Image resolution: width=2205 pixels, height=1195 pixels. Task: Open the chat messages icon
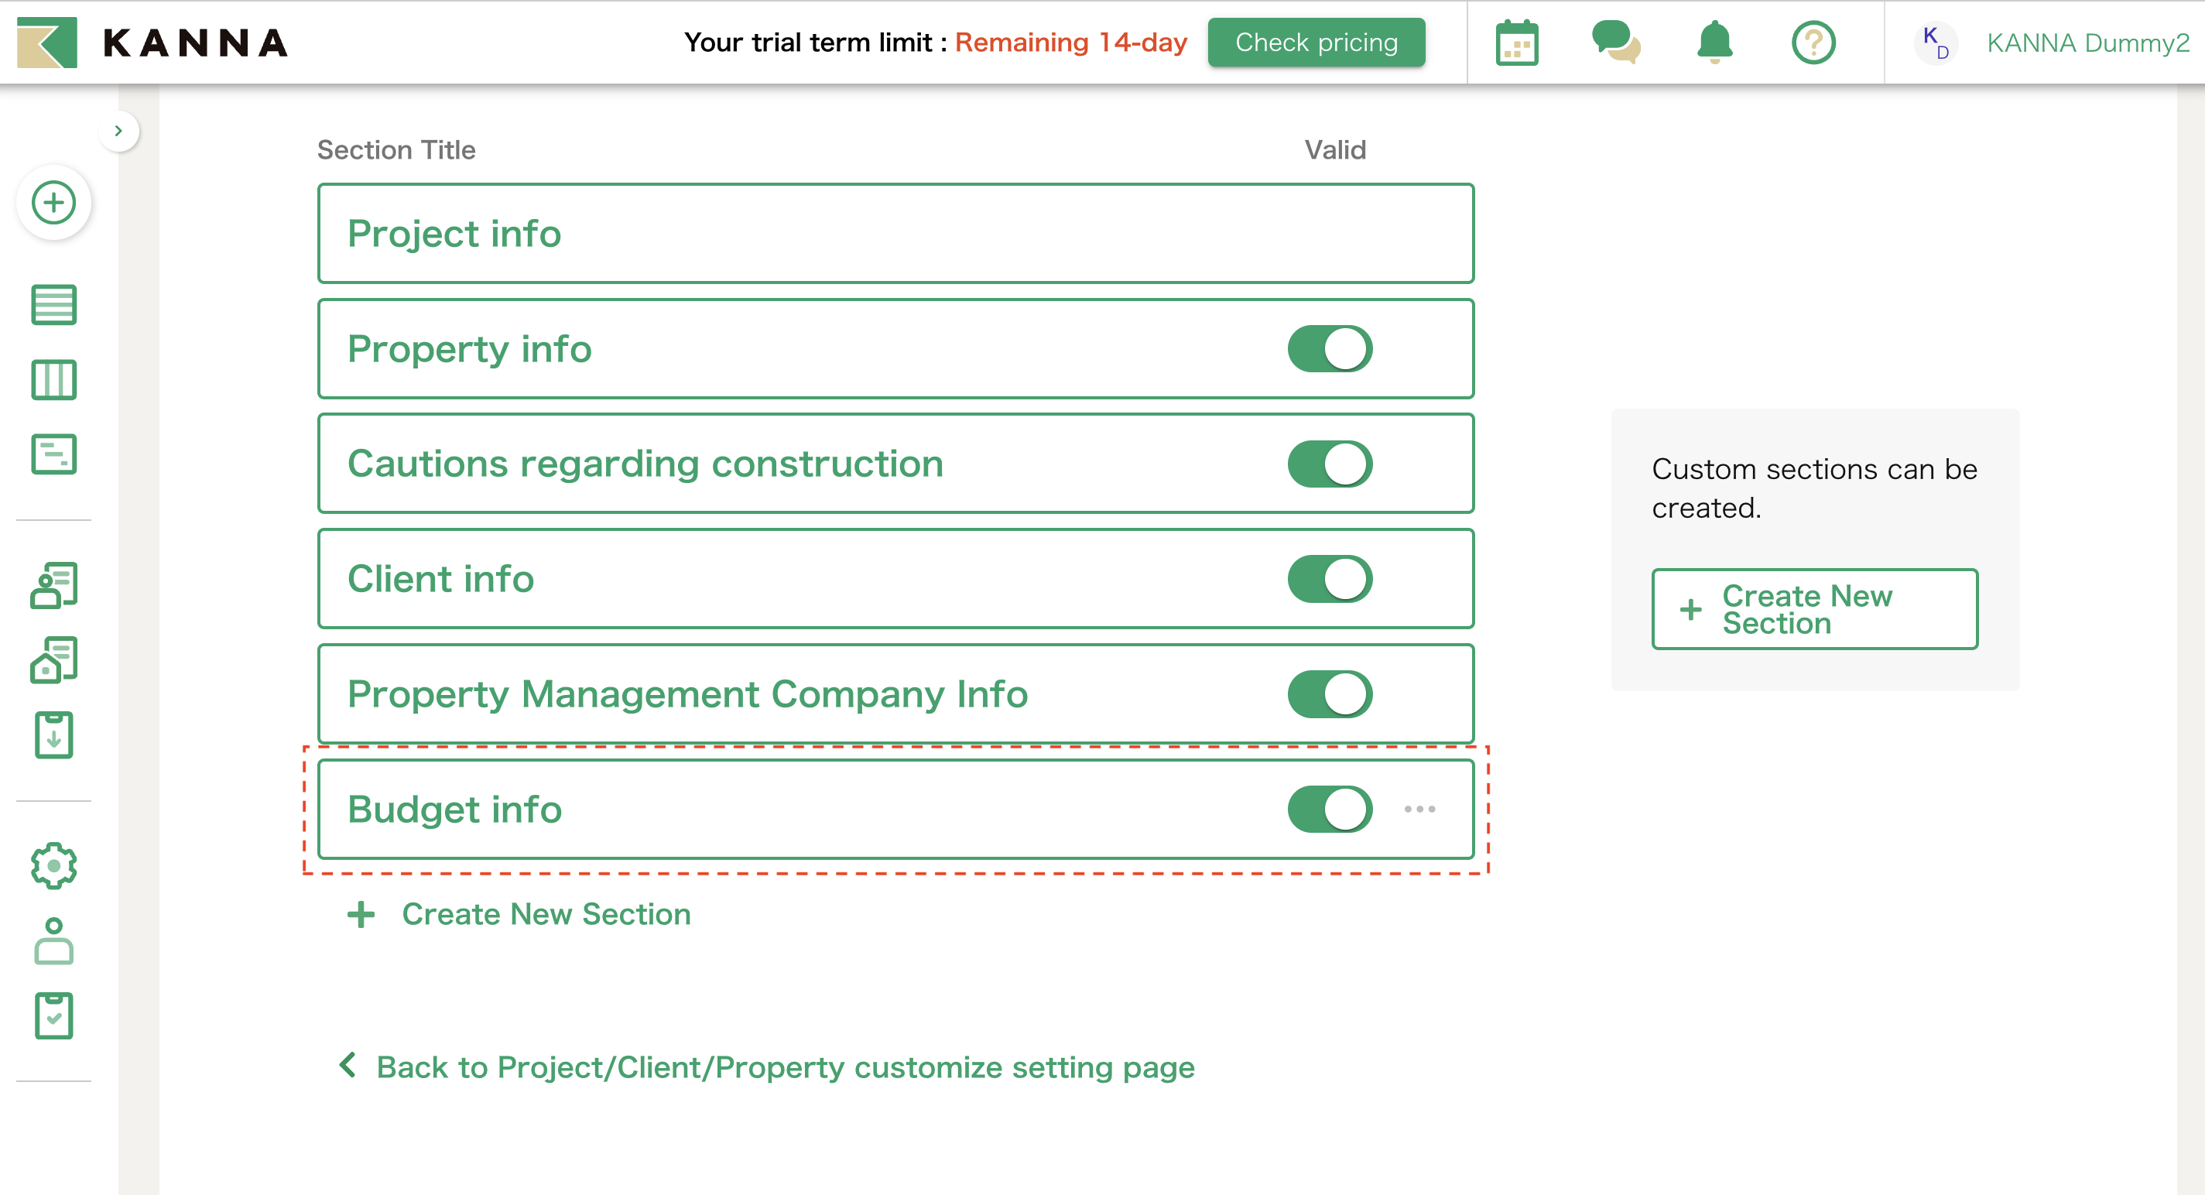(1615, 43)
